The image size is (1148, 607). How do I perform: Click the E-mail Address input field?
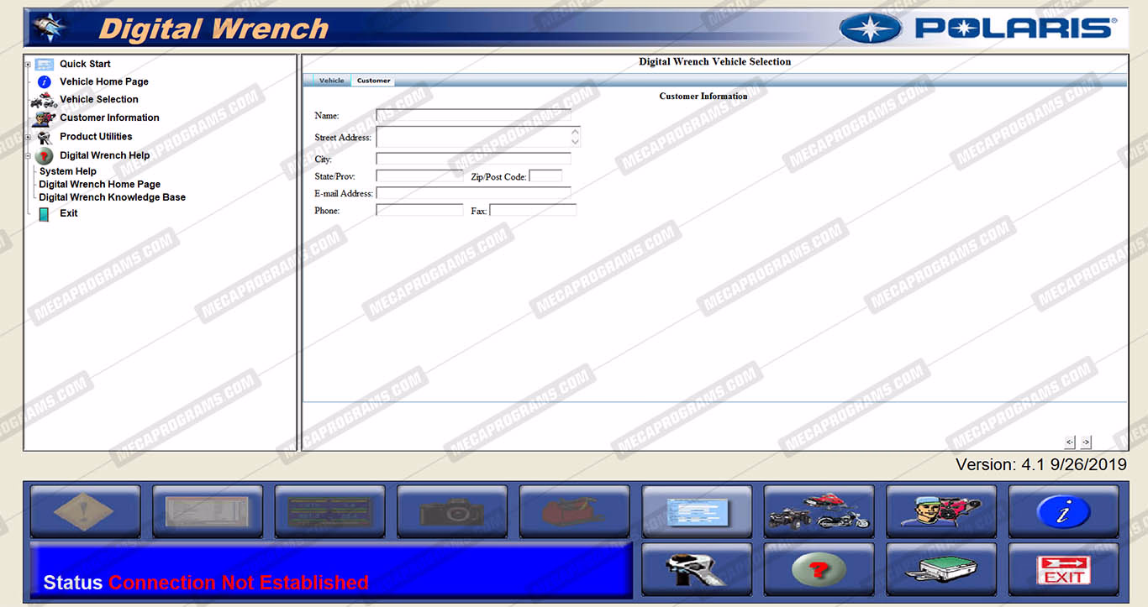473,193
